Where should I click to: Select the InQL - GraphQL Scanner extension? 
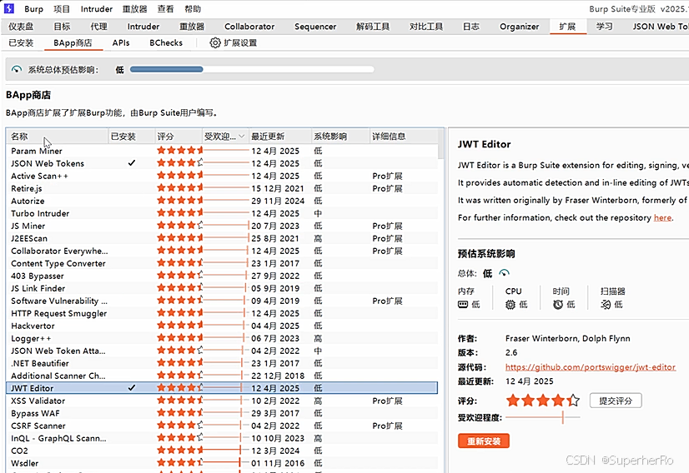click(222, 438)
